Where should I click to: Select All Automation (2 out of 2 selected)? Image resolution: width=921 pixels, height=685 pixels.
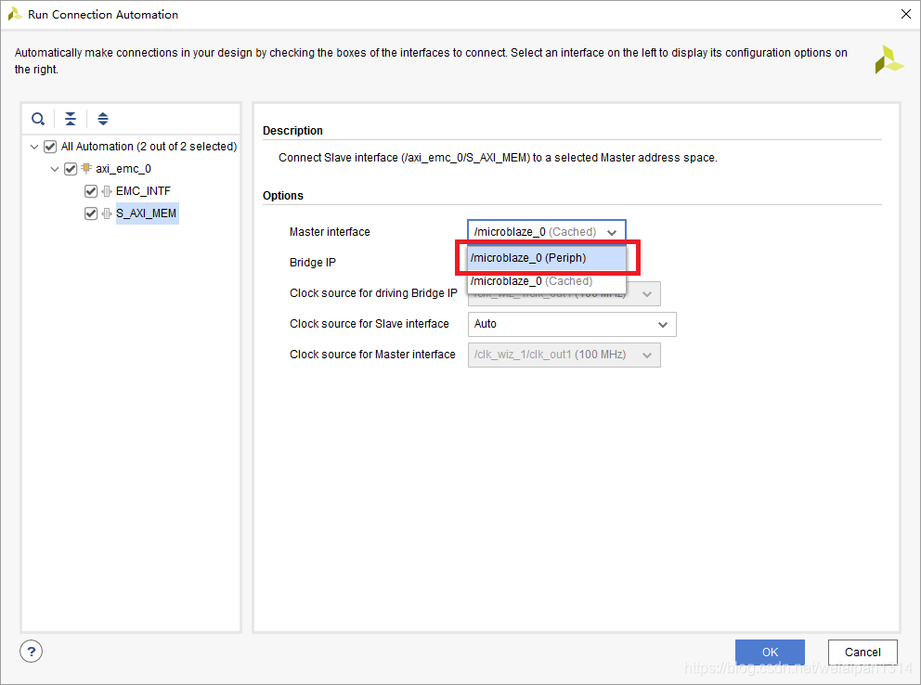pos(149,146)
